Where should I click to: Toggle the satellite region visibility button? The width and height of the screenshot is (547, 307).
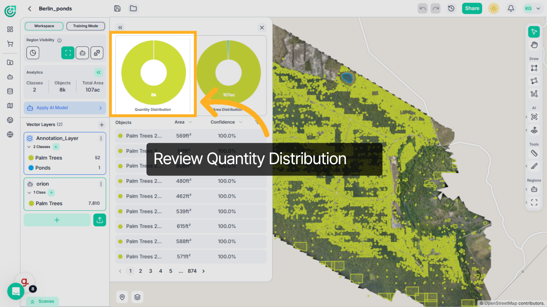(97, 53)
